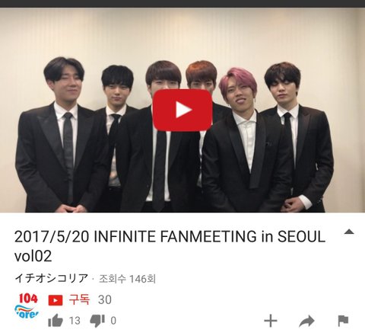Click the thumbs down dislike icon
Screen dimensions: 365x336
[x=97, y=321]
